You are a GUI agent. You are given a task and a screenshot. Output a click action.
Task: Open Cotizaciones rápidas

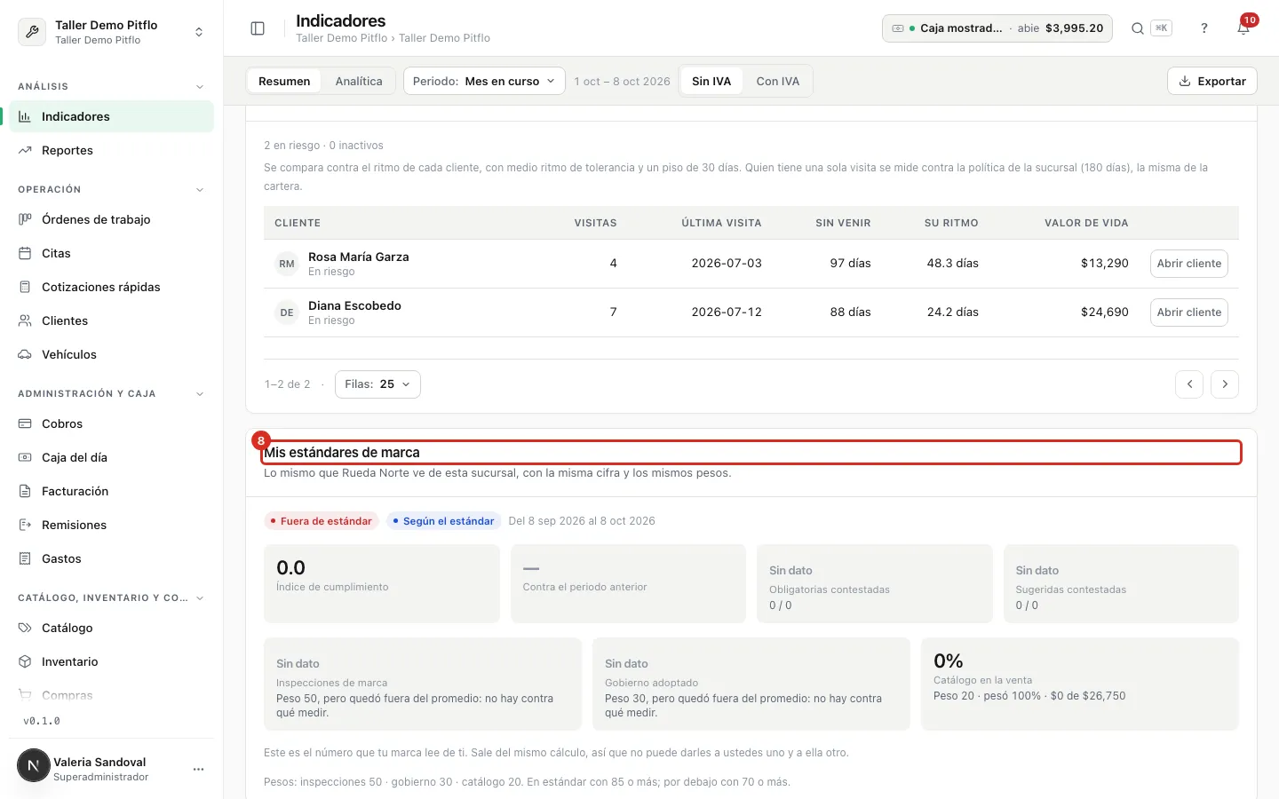click(111, 287)
